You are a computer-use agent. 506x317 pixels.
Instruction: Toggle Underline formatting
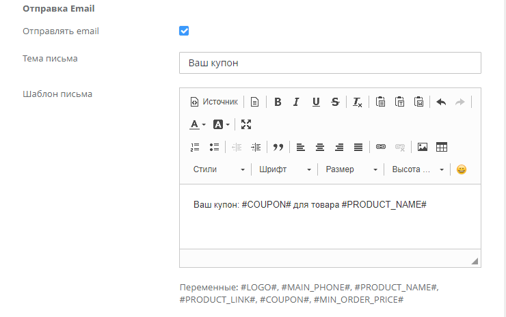316,102
